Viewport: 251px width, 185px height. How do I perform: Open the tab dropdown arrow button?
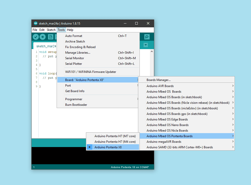[x=146, y=45]
